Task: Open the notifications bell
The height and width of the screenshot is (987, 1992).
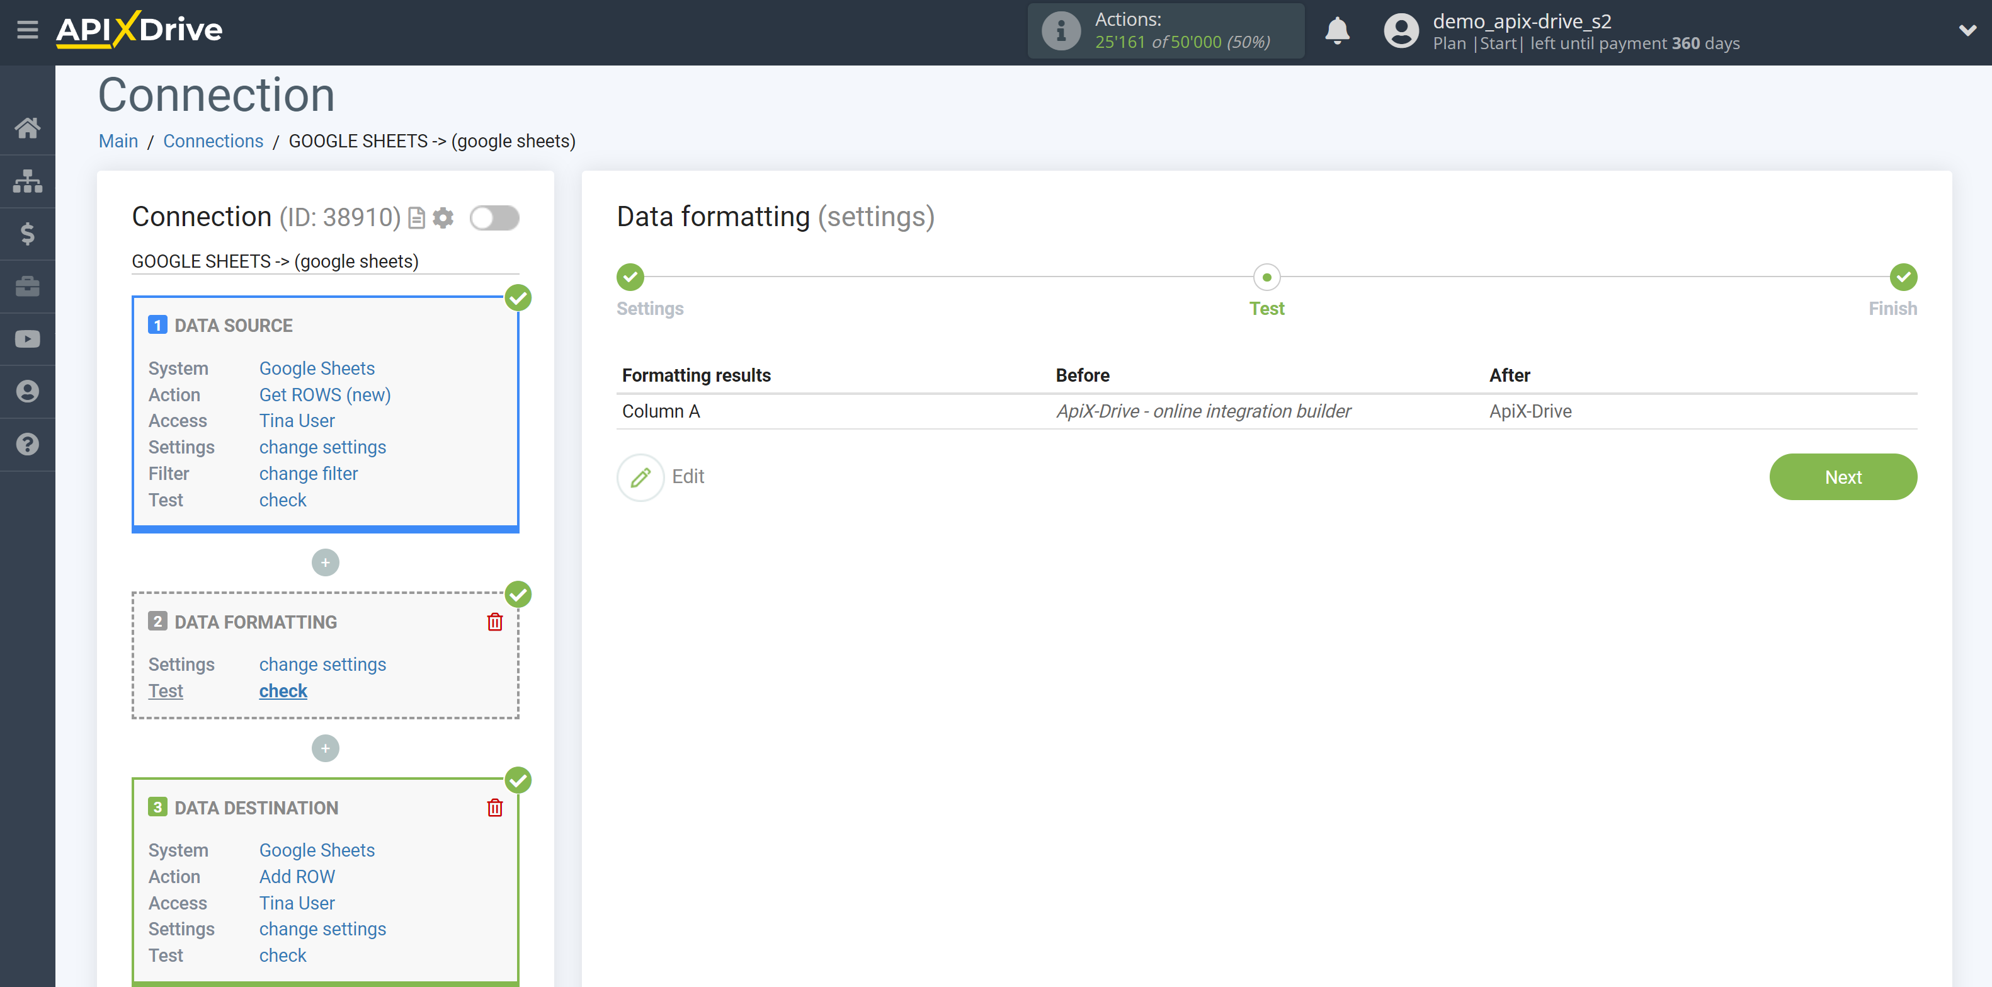Action: pyautogui.click(x=1337, y=31)
